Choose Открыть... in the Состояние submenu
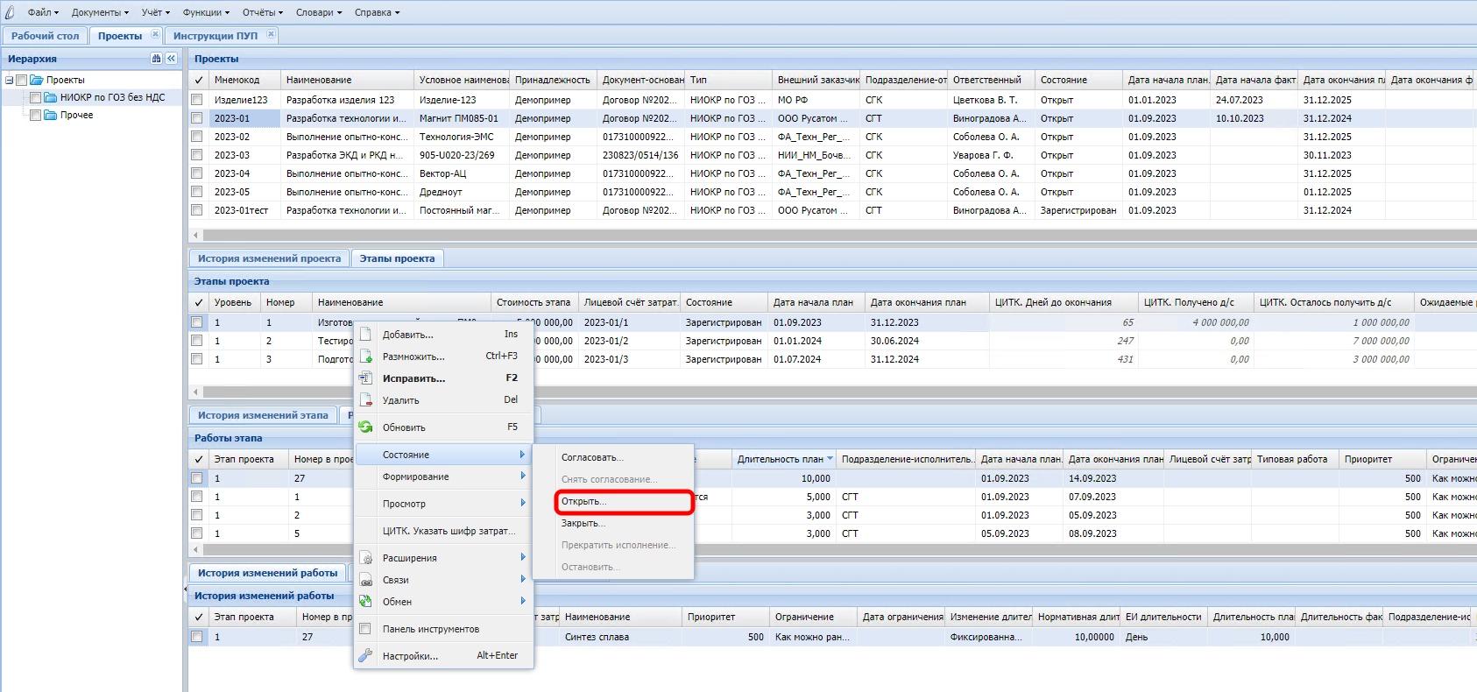The width and height of the screenshot is (1477, 692). coord(584,502)
